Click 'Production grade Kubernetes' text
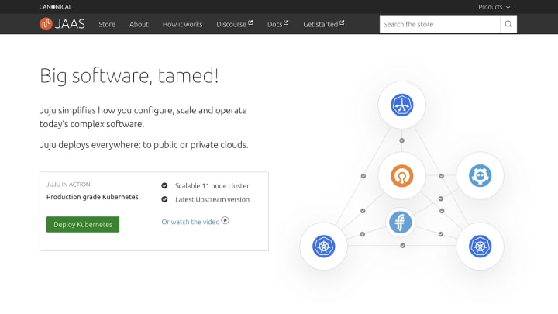This screenshot has width=558, height=314. coord(92,197)
